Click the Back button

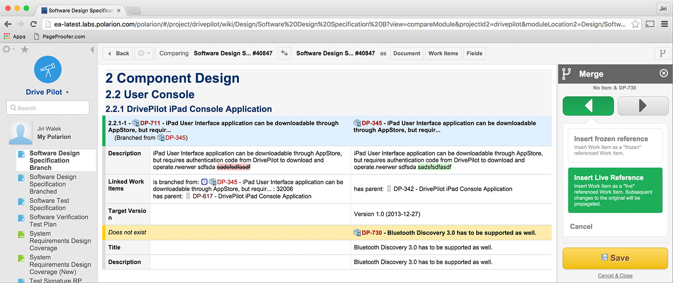click(x=118, y=53)
